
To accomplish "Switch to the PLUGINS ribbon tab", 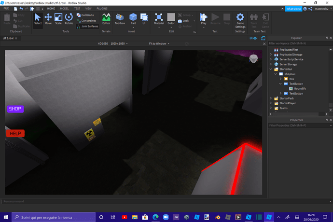I will coord(102,9).
